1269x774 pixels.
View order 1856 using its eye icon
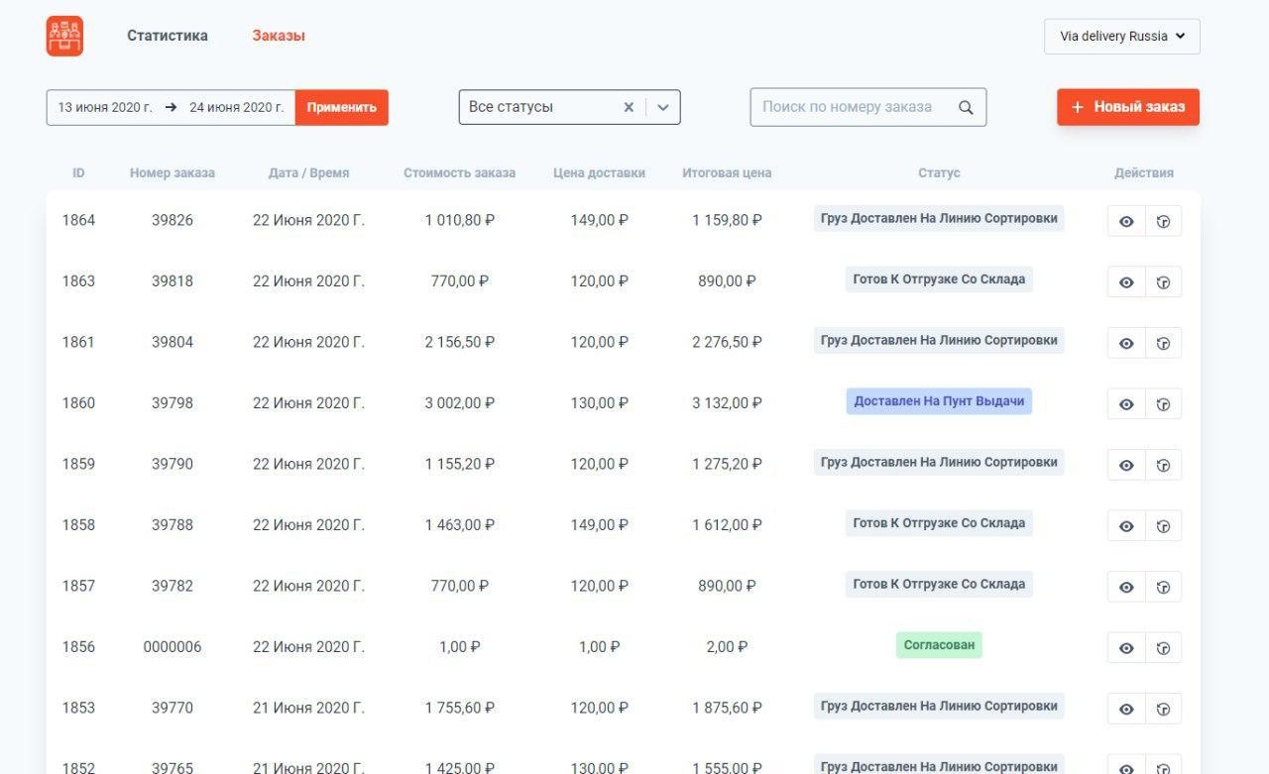click(1126, 648)
